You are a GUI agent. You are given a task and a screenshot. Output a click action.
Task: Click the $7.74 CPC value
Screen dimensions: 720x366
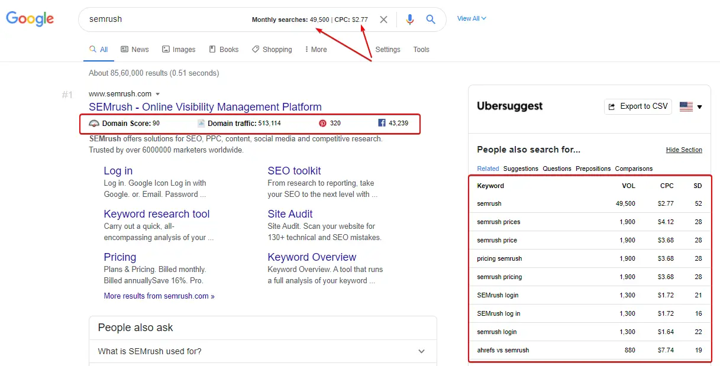666,350
